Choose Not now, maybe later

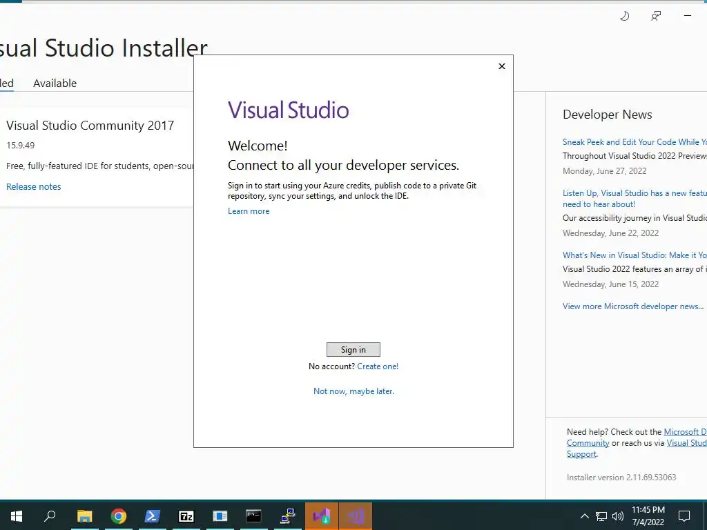click(x=353, y=391)
